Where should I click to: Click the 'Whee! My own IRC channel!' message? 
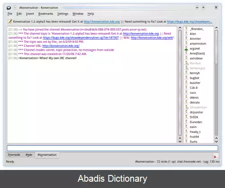pyautogui.click(x=58, y=58)
